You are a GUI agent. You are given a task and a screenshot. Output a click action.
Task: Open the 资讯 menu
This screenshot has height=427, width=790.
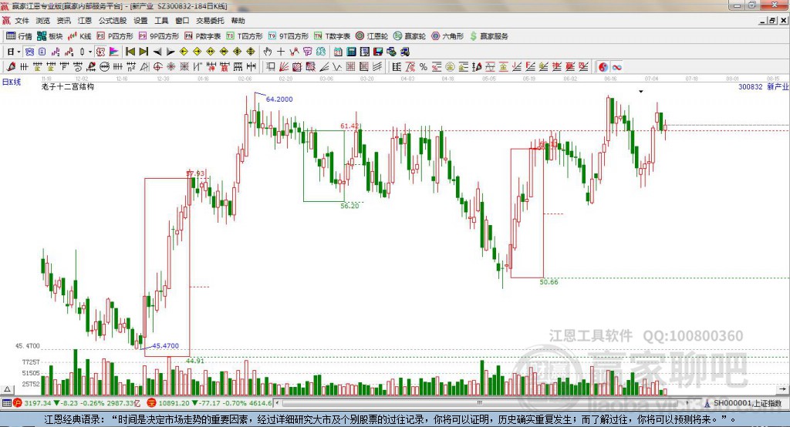pyautogui.click(x=63, y=21)
